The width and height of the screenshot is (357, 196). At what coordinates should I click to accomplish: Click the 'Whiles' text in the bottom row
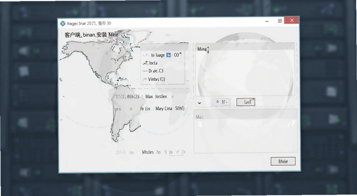[148, 152]
